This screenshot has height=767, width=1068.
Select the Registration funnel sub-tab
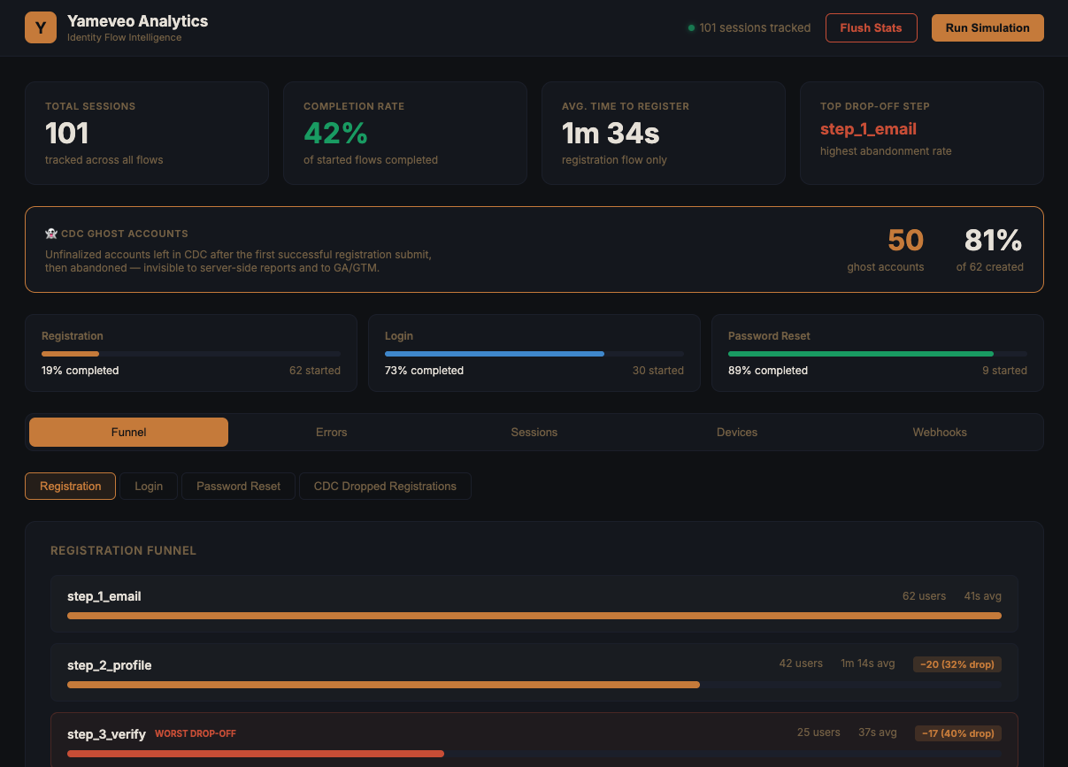71,487
